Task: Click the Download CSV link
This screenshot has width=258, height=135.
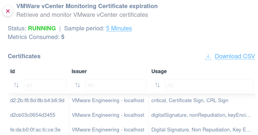Action: tap(235, 56)
